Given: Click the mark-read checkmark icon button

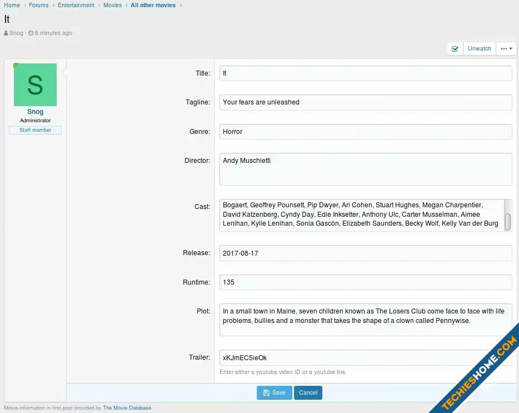Looking at the screenshot, I should 455,49.
